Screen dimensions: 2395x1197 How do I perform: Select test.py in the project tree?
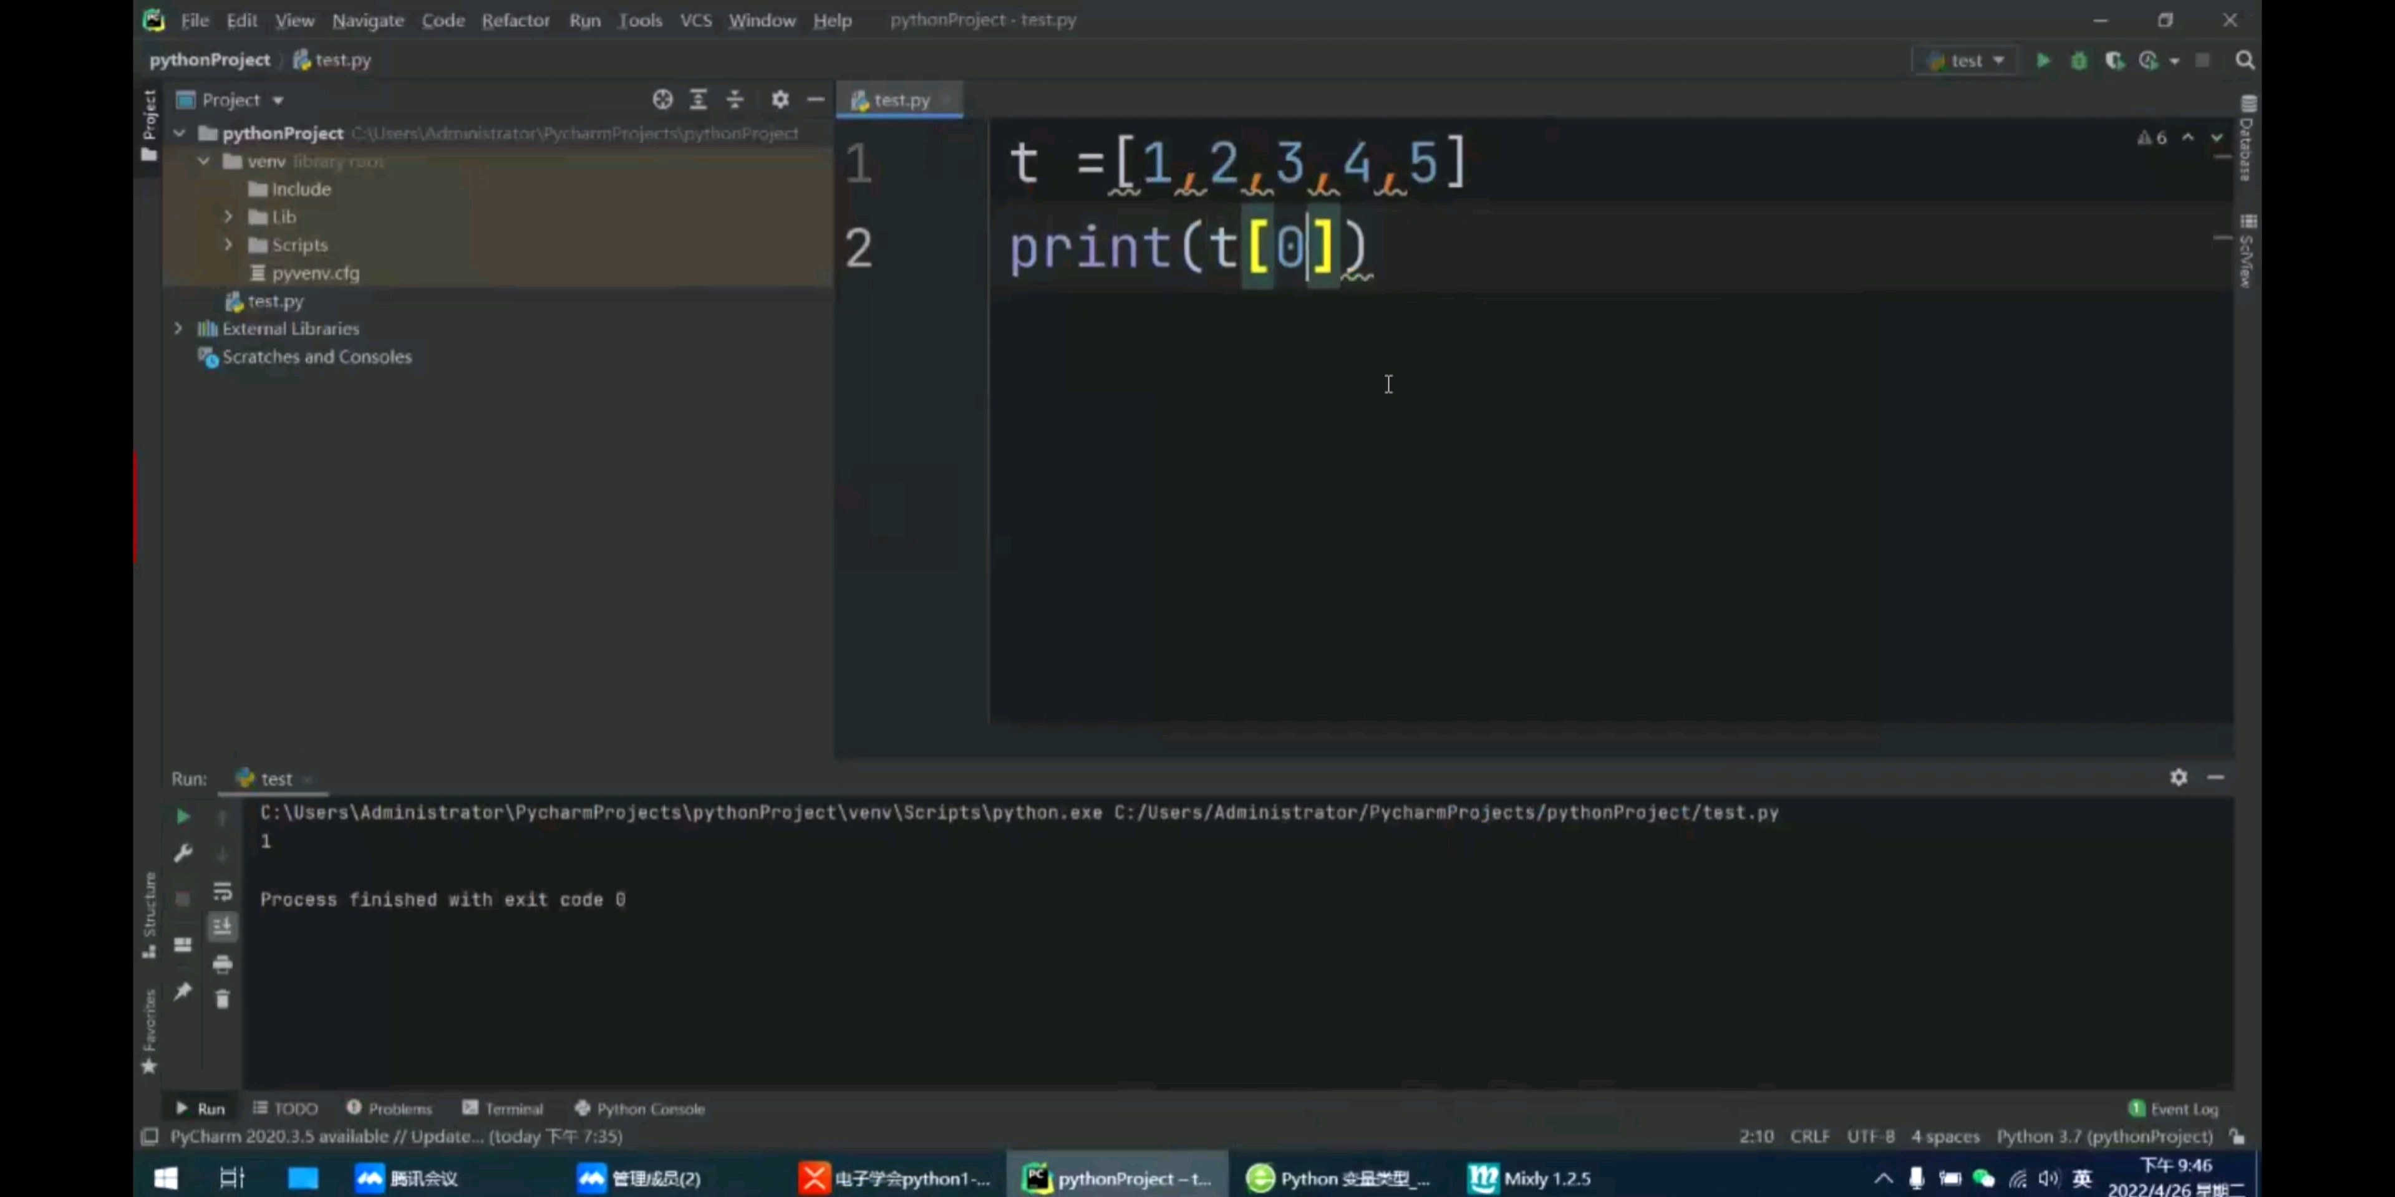pos(275,301)
